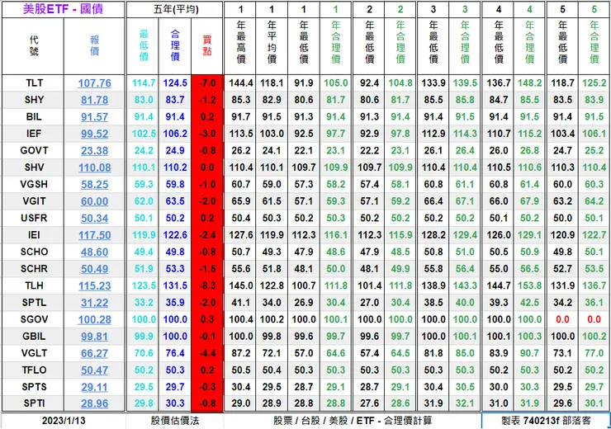
Task: Open the VGIT price link 60.00
Action: pyautogui.click(x=94, y=201)
